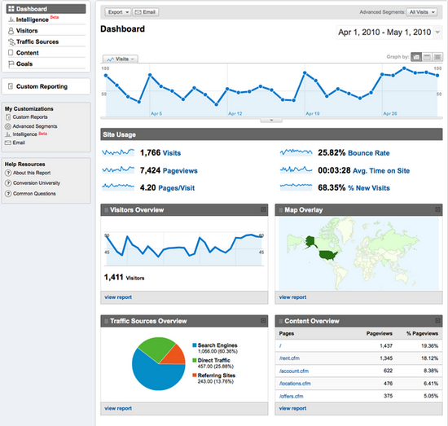Open the Pages/Visit metric link

(176, 188)
